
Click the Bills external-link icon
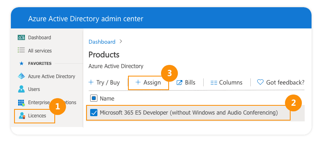[x=180, y=83]
